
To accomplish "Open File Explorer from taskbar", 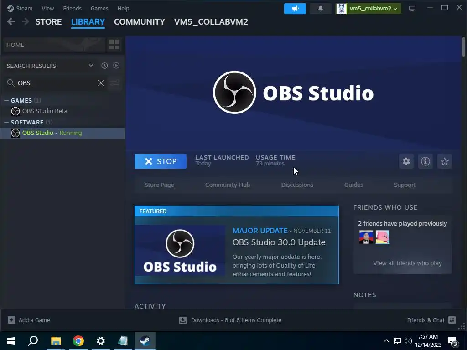I will pyautogui.click(x=56, y=341).
